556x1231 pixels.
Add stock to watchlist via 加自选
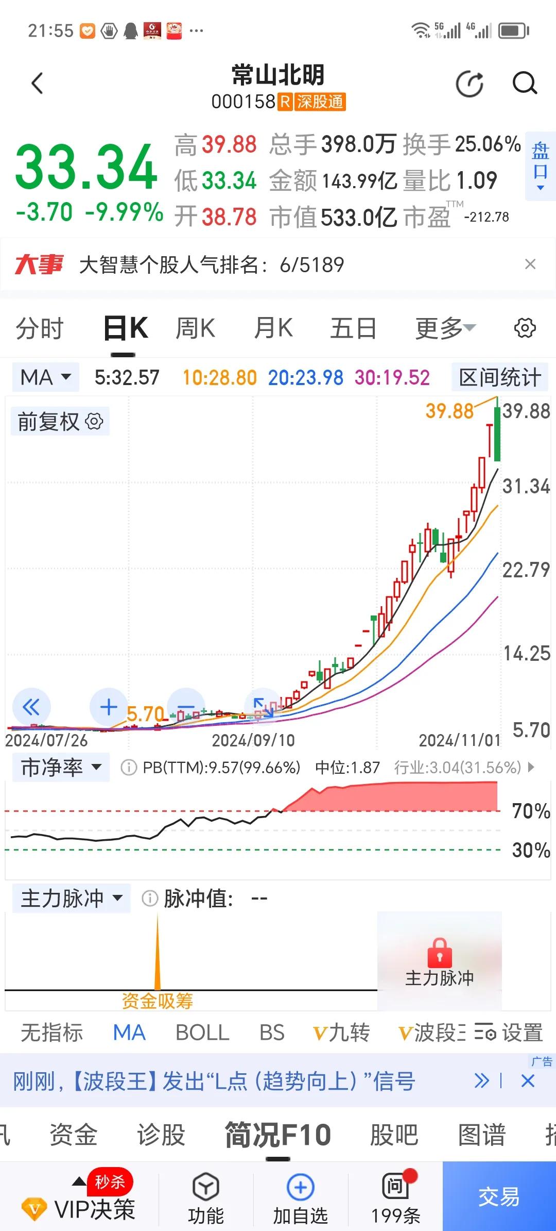(300, 1199)
